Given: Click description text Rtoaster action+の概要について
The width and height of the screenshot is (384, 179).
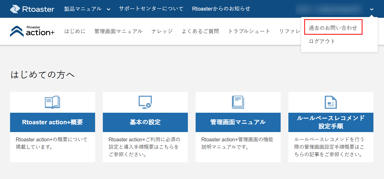Looking at the screenshot, I should tap(52, 140).
